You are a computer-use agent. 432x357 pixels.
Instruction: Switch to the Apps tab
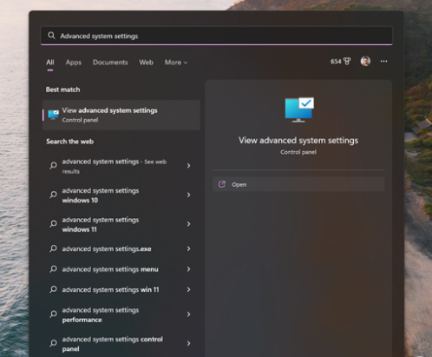(x=74, y=63)
